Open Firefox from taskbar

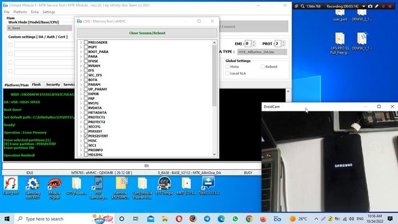pos(193,218)
